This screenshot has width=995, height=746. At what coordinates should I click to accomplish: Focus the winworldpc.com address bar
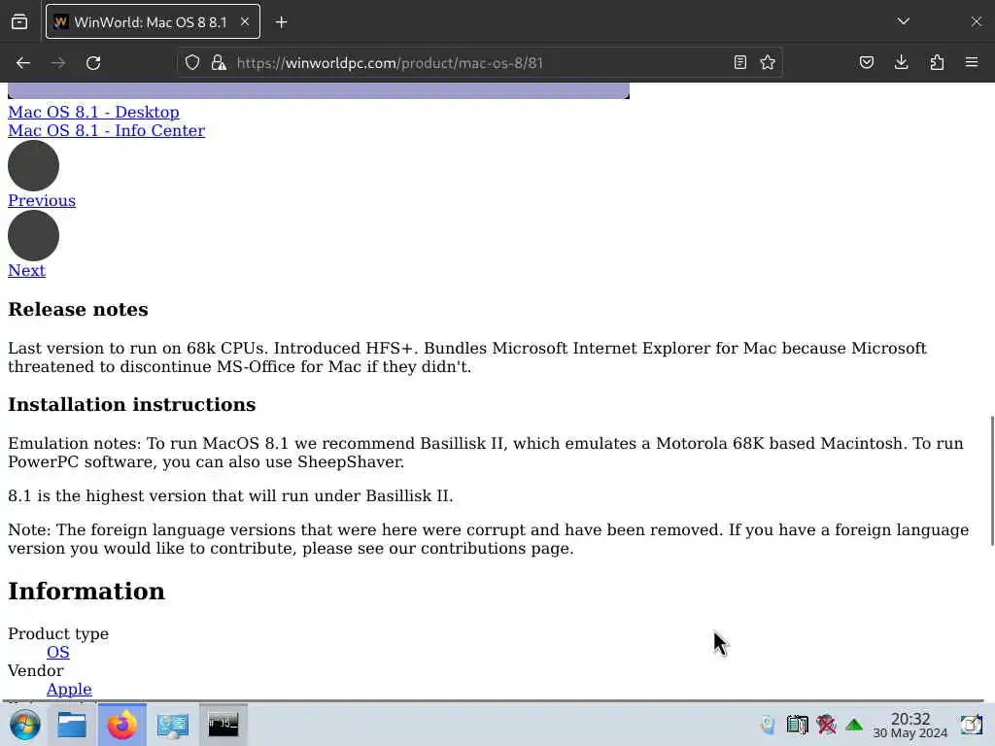coord(479,63)
